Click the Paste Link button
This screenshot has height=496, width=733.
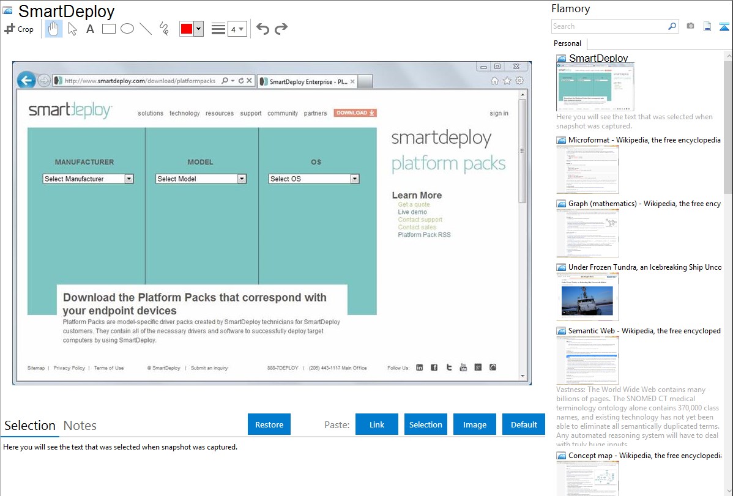click(x=377, y=424)
